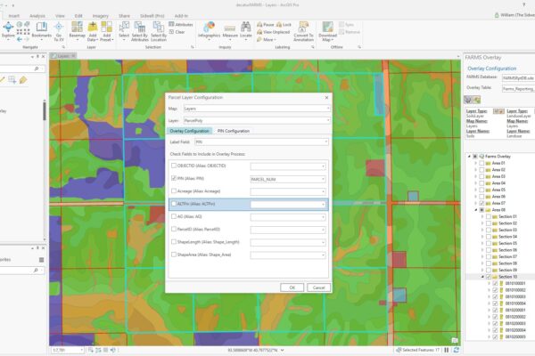The image size is (535, 356).
Task: Select parcel 0810100001 in the tree
Action: coord(515,283)
